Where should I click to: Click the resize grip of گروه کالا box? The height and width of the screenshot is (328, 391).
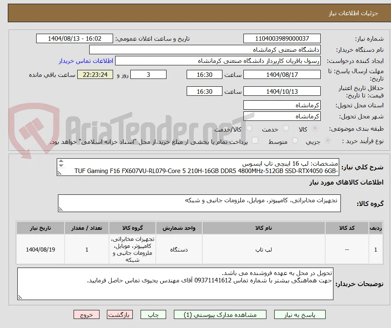tap(60, 209)
